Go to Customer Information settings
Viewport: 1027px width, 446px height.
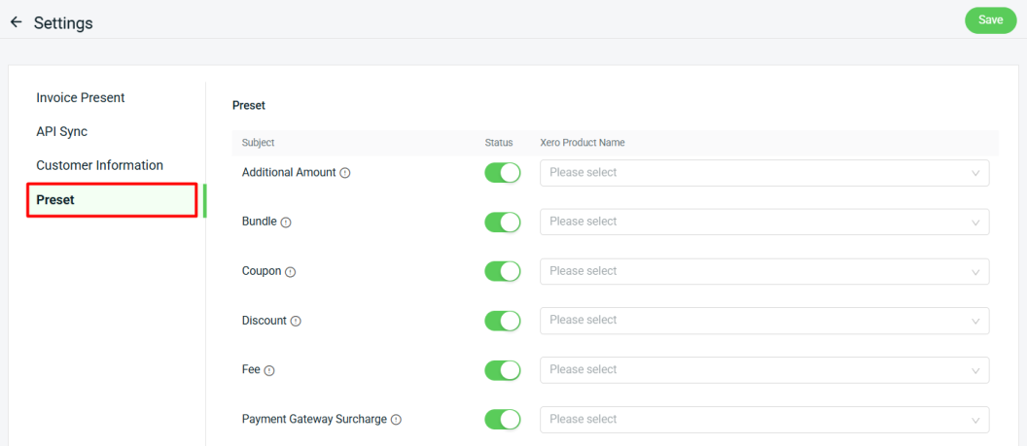click(x=99, y=165)
